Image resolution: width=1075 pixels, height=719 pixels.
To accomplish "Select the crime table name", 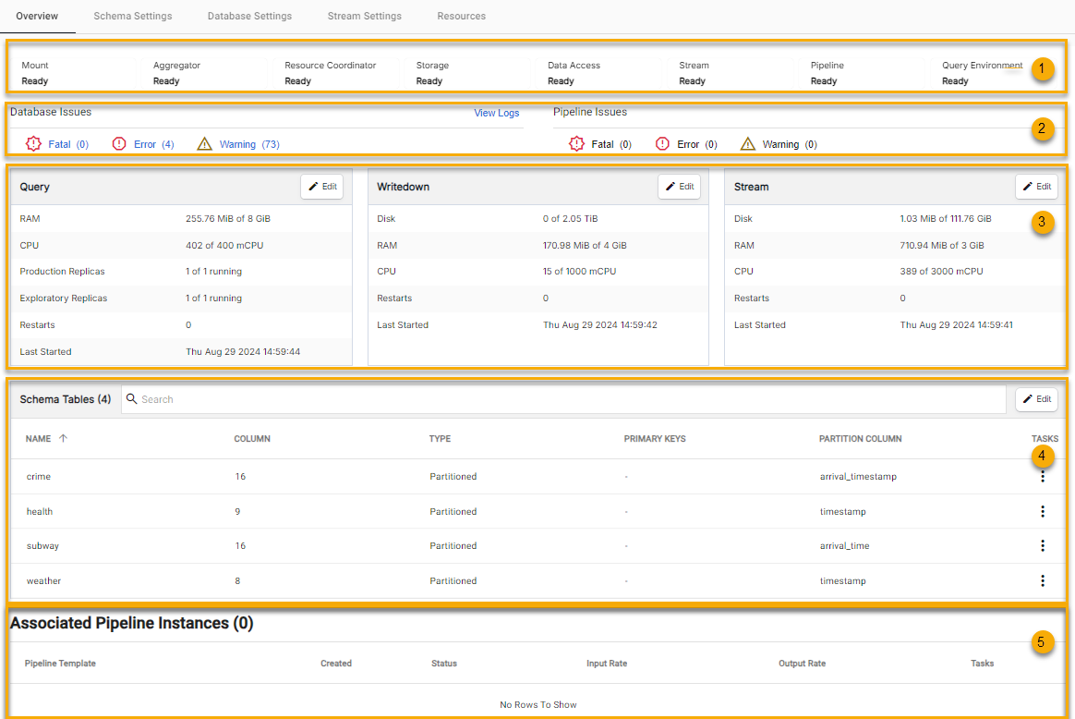I will coord(38,476).
